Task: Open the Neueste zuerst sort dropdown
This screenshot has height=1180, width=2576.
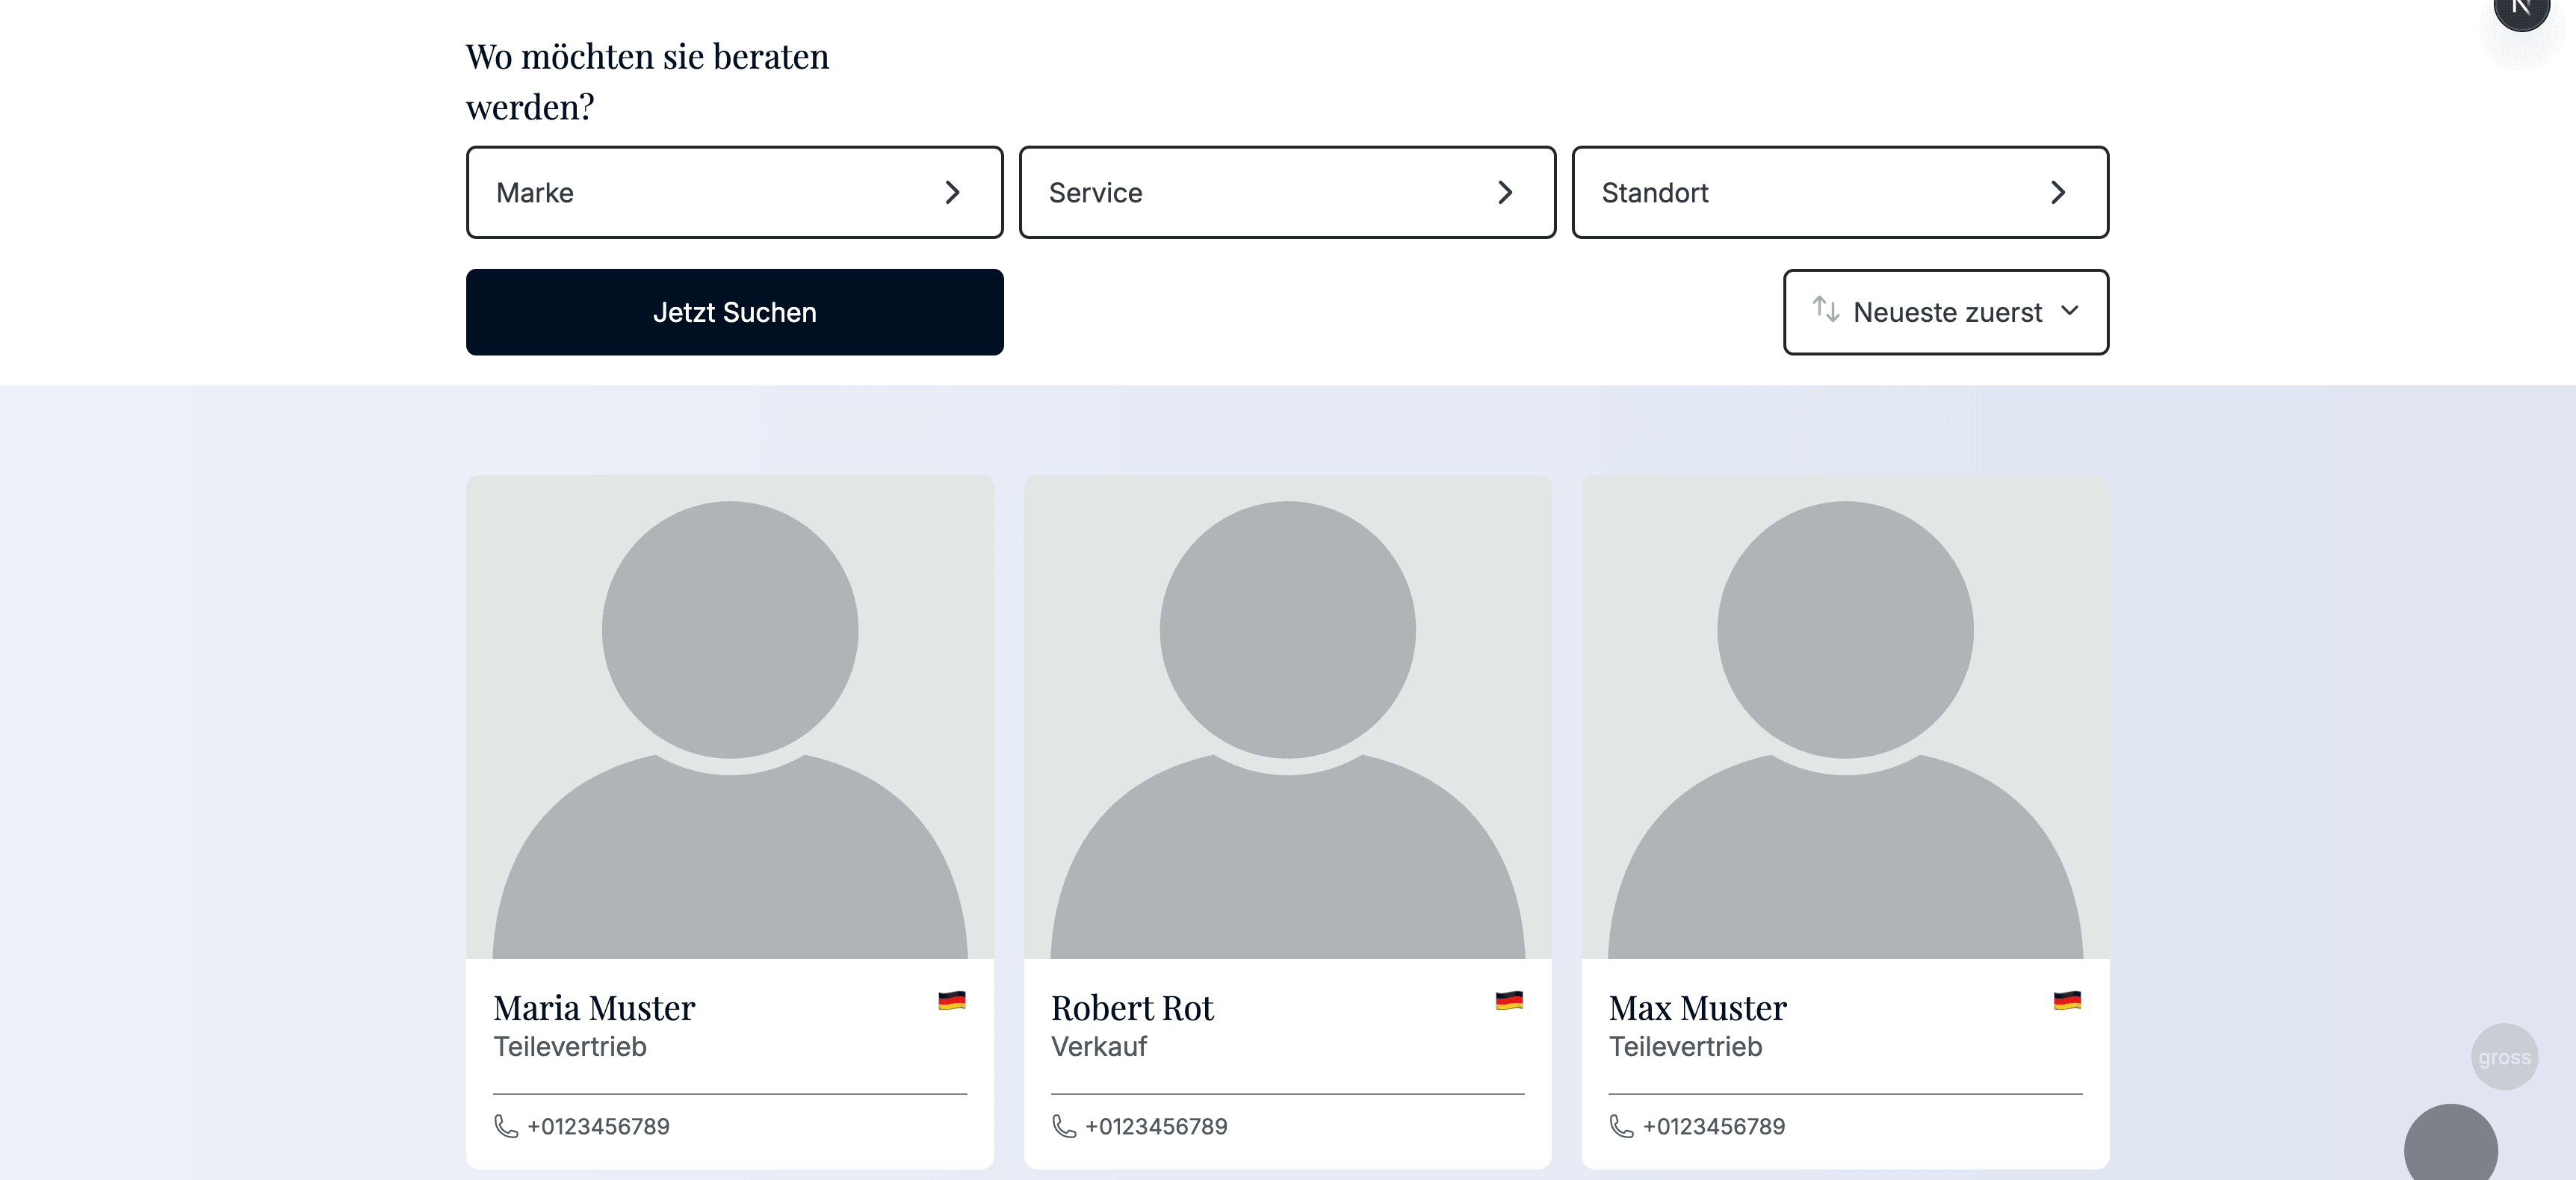Action: click(x=1945, y=312)
